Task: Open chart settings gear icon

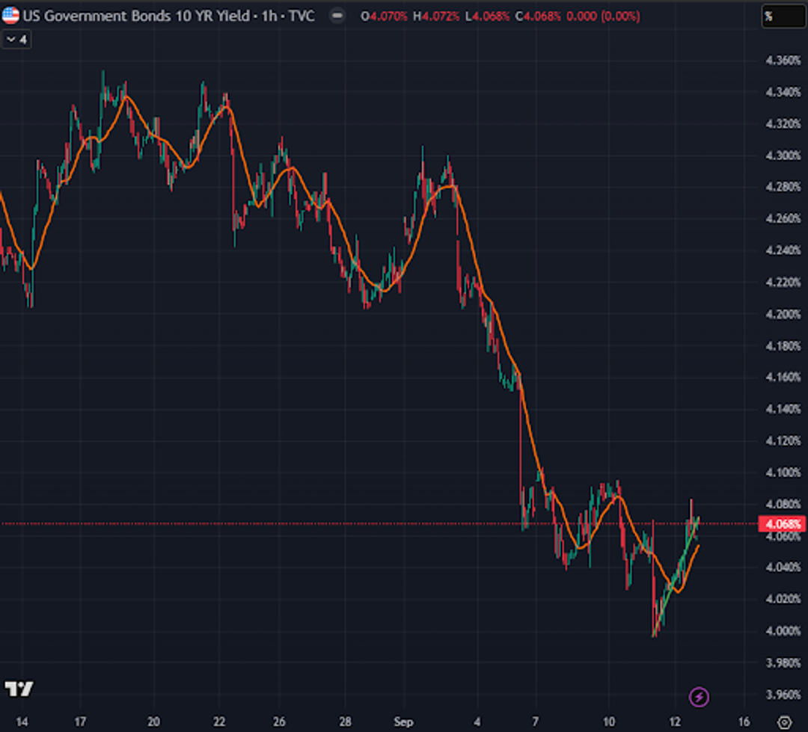Action: (784, 722)
